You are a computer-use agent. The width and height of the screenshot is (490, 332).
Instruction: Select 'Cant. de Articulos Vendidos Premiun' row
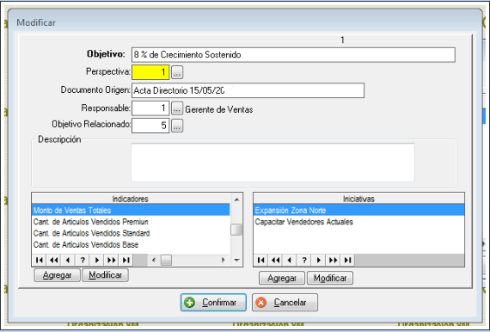point(131,222)
